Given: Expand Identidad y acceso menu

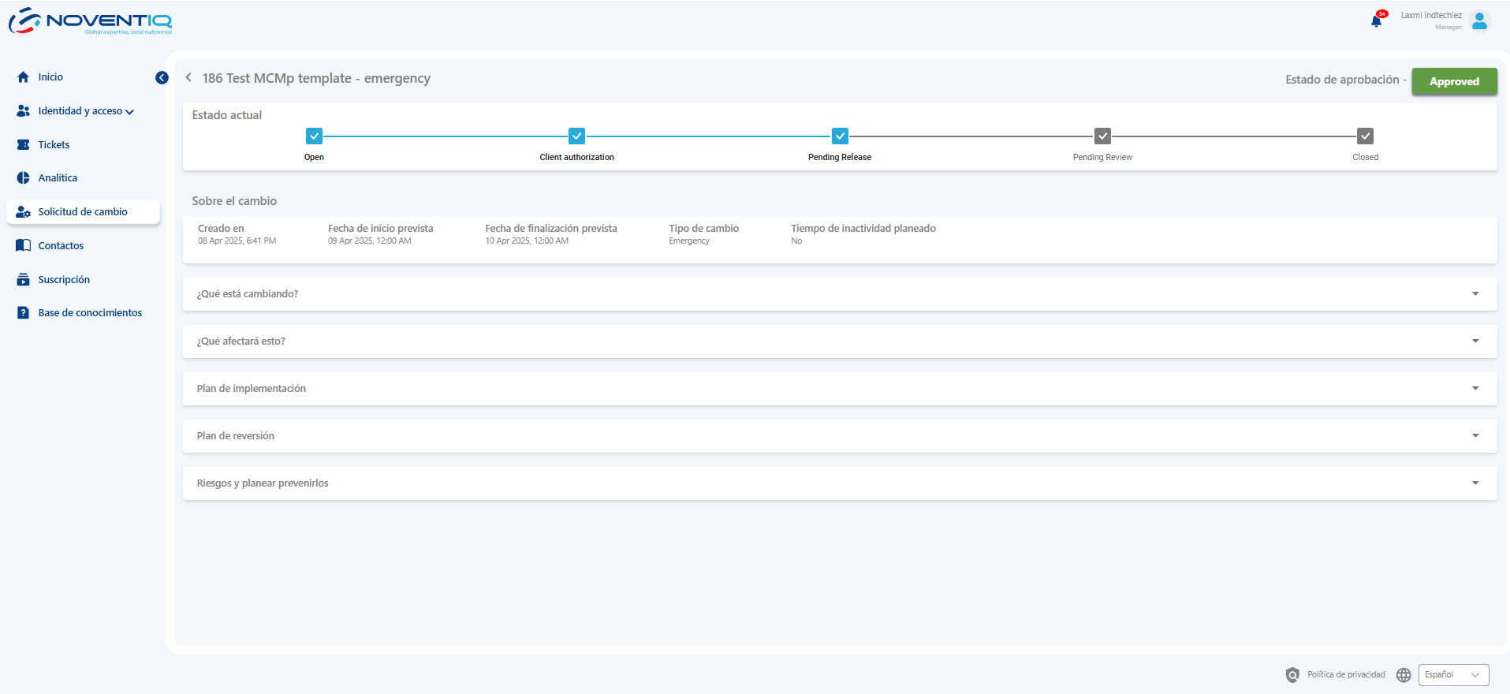Looking at the screenshot, I should click(x=86, y=111).
